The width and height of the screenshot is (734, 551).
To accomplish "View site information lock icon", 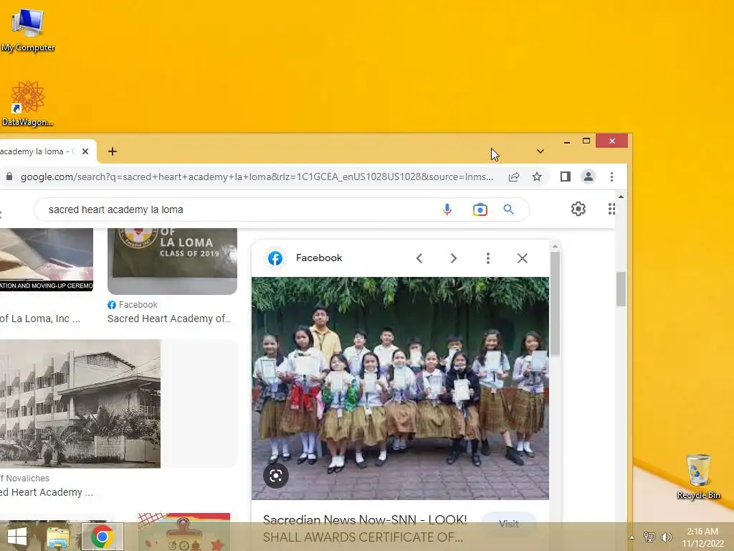I will pos(9,176).
